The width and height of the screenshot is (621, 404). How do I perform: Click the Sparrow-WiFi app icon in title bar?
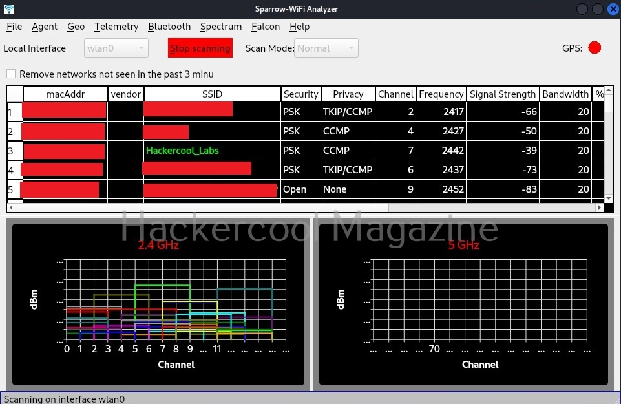pyautogui.click(x=8, y=8)
